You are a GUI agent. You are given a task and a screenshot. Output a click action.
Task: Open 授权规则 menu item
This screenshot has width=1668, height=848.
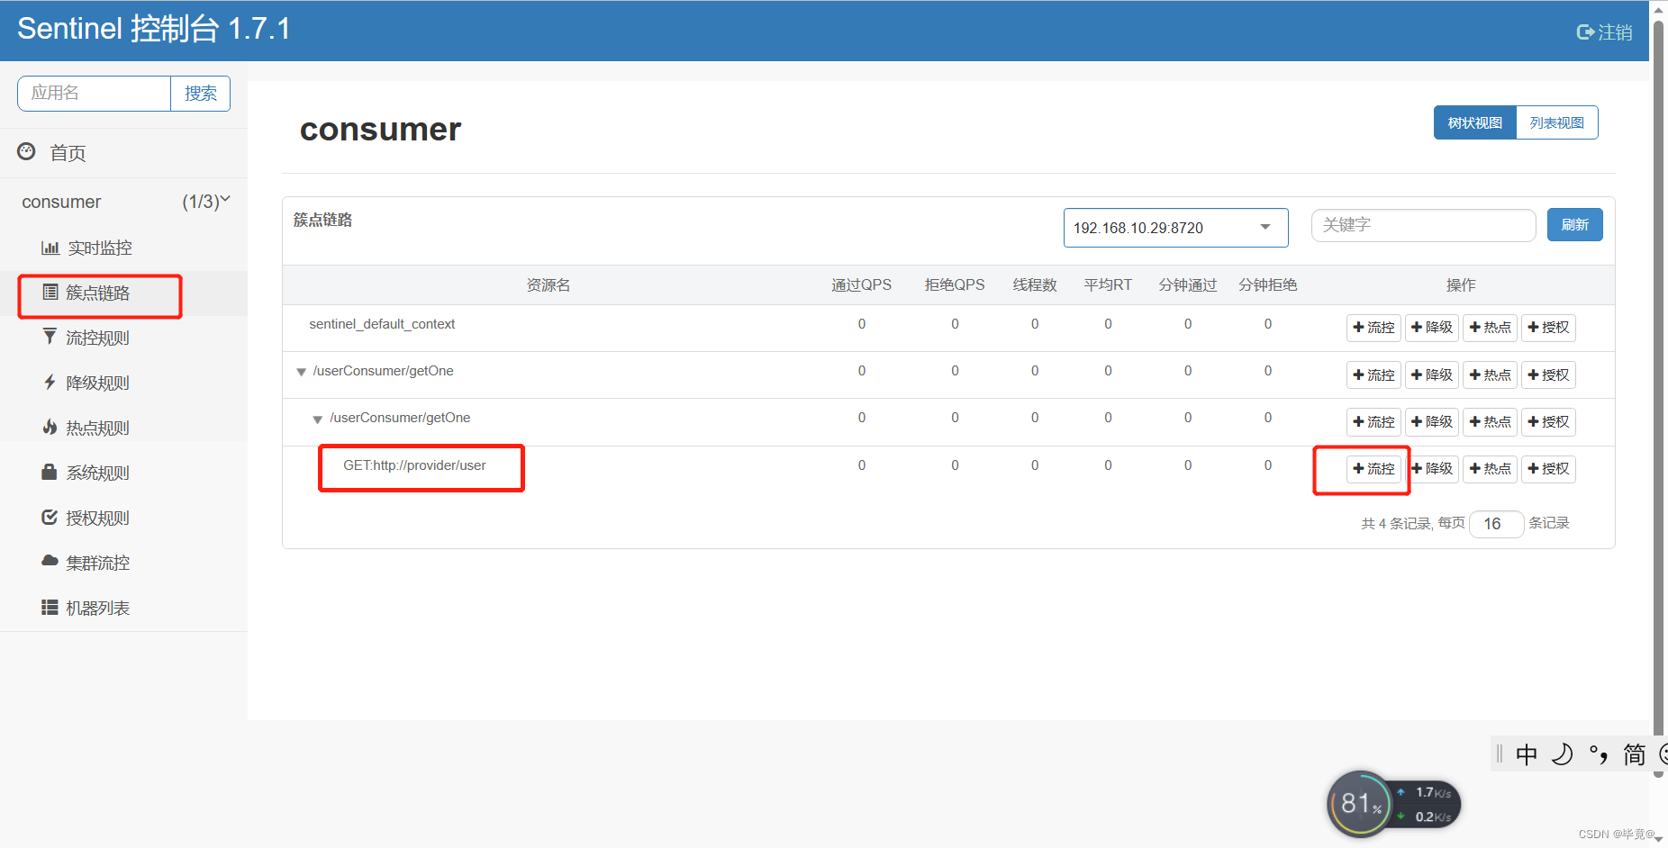point(123,518)
